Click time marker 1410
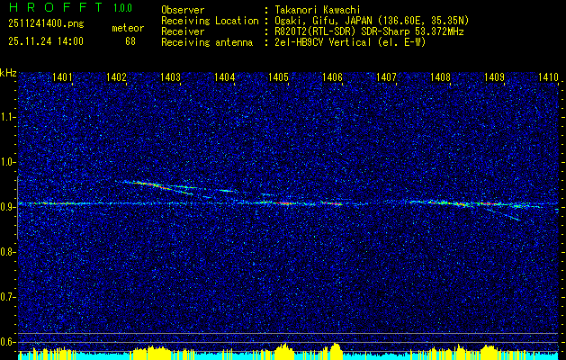 click(548, 76)
